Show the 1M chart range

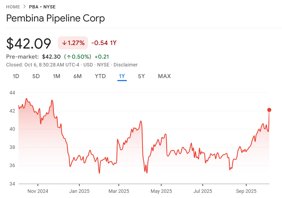tap(56, 76)
